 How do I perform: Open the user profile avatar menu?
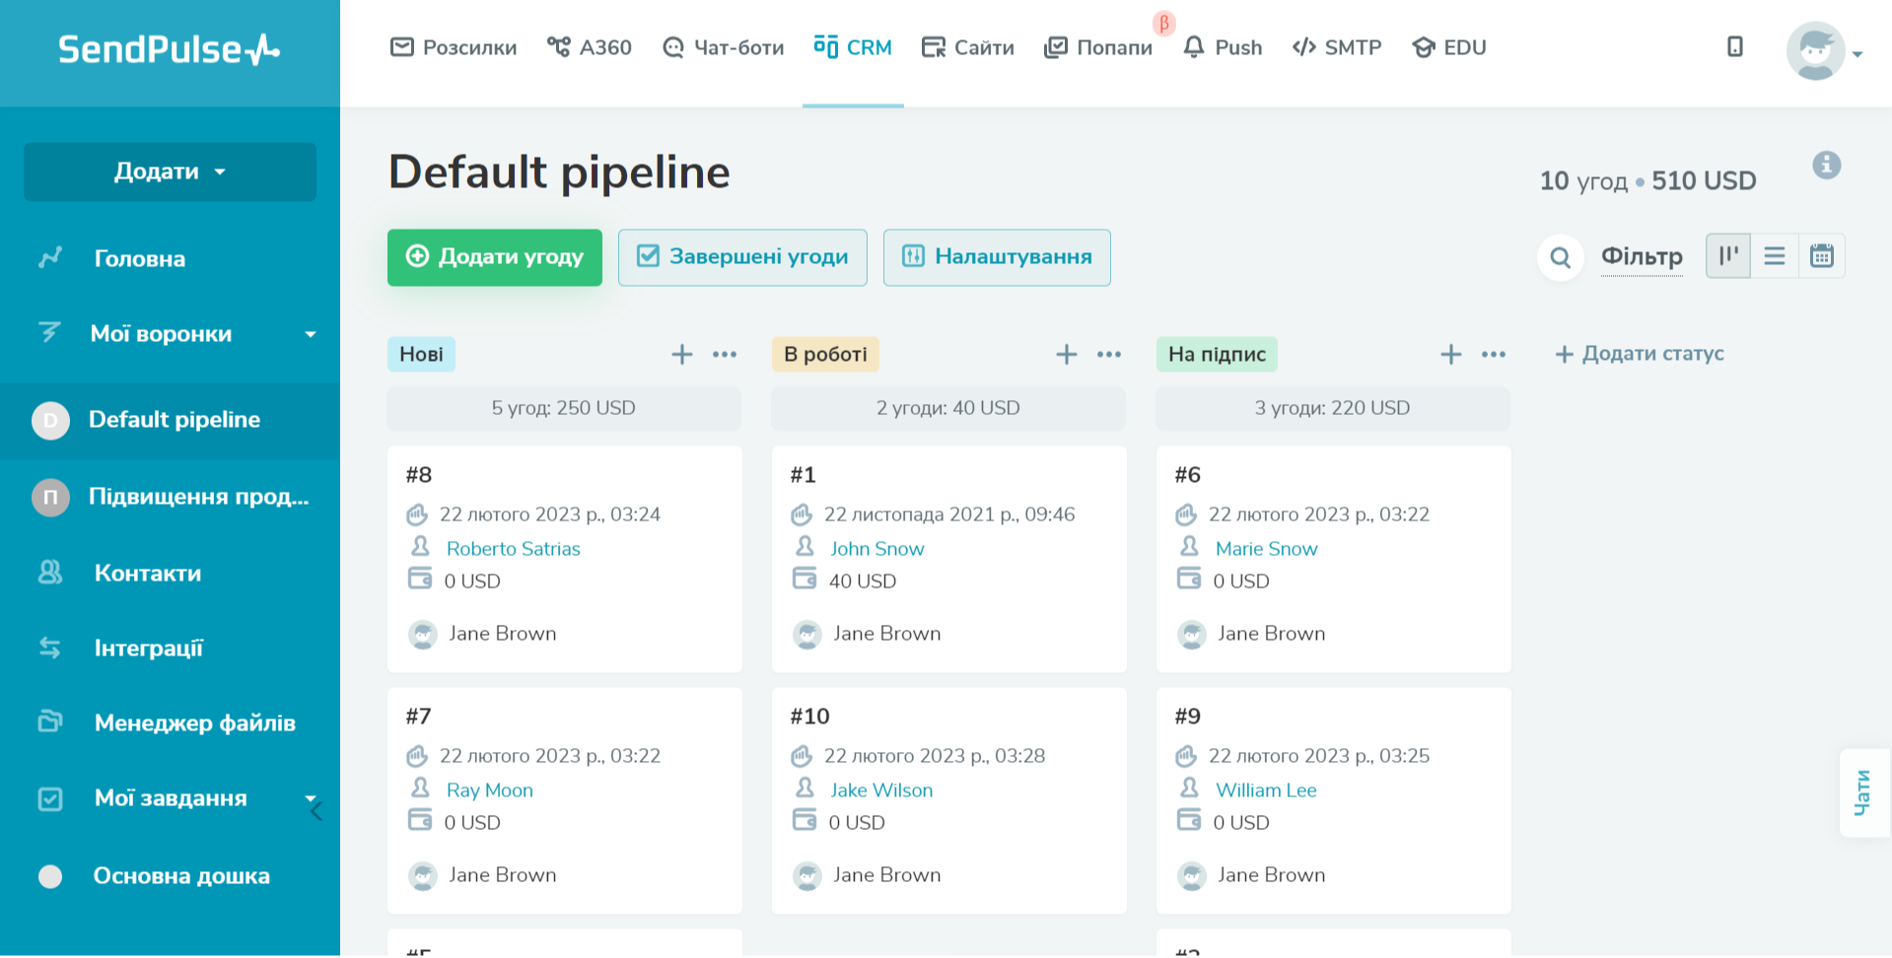(1816, 50)
